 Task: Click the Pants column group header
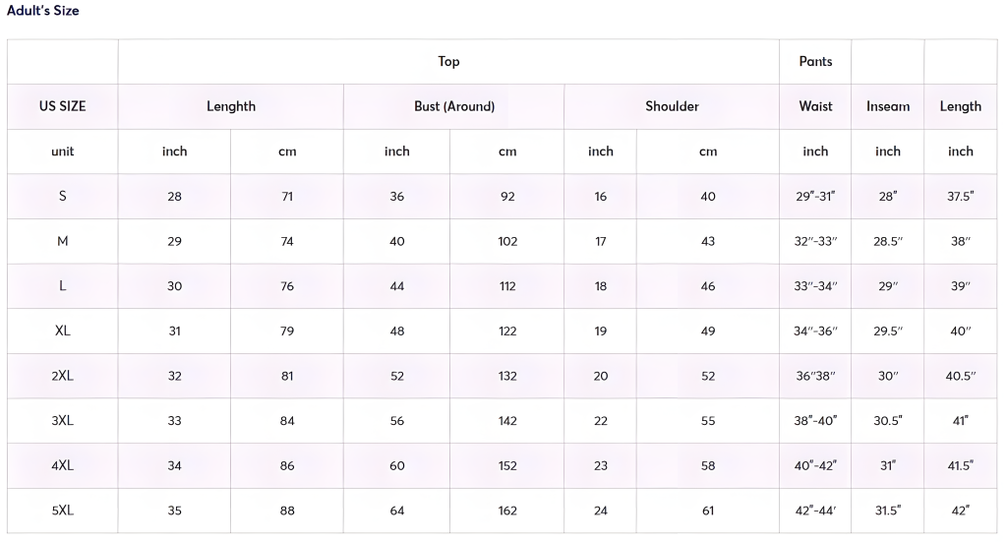(815, 62)
